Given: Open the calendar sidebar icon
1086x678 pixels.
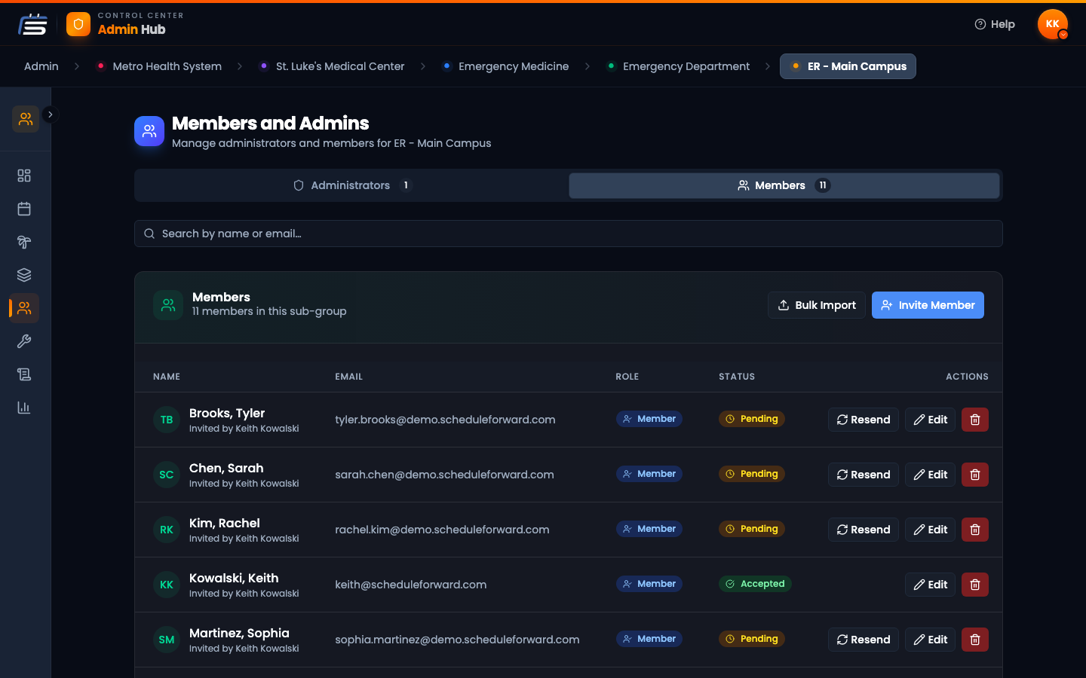Looking at the screenshot, I should (x=24, y=209).
